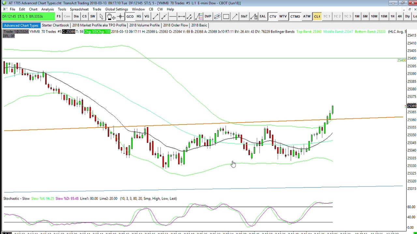417x234 pixels.
Task: Select the parallel channel lines tool
Action: pyautogui.click(x=218, y=16)
